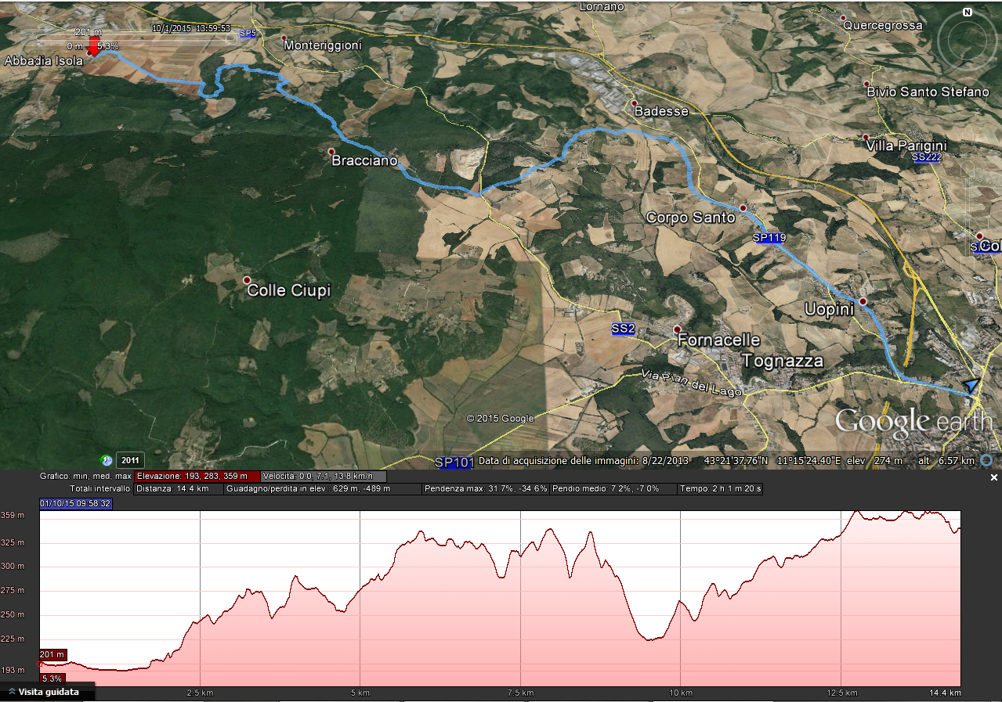Click the red arrow marker at Abbadia Isola
The width and height of the screenshot is (1002, 702).
point(92,47)
